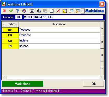This screenshot has height=97, width=109.
Task: Click the Francese description cell
Action: click(x=59, y=35)
